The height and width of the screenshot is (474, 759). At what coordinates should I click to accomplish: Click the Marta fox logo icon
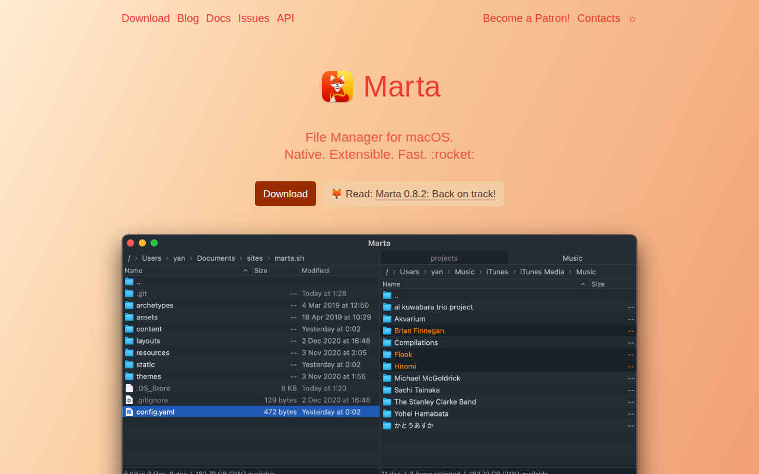[x=337, y=87]
